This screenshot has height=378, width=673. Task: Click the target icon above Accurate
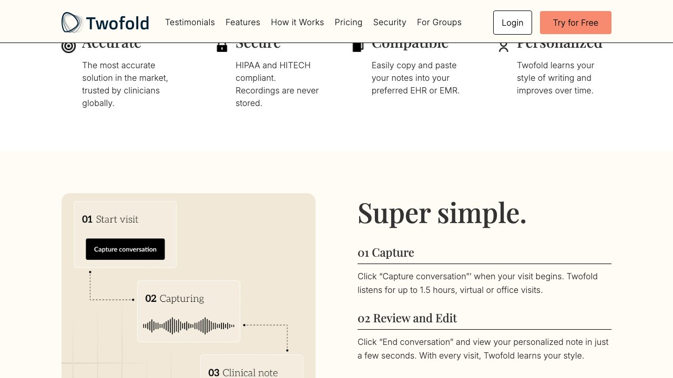68,46
